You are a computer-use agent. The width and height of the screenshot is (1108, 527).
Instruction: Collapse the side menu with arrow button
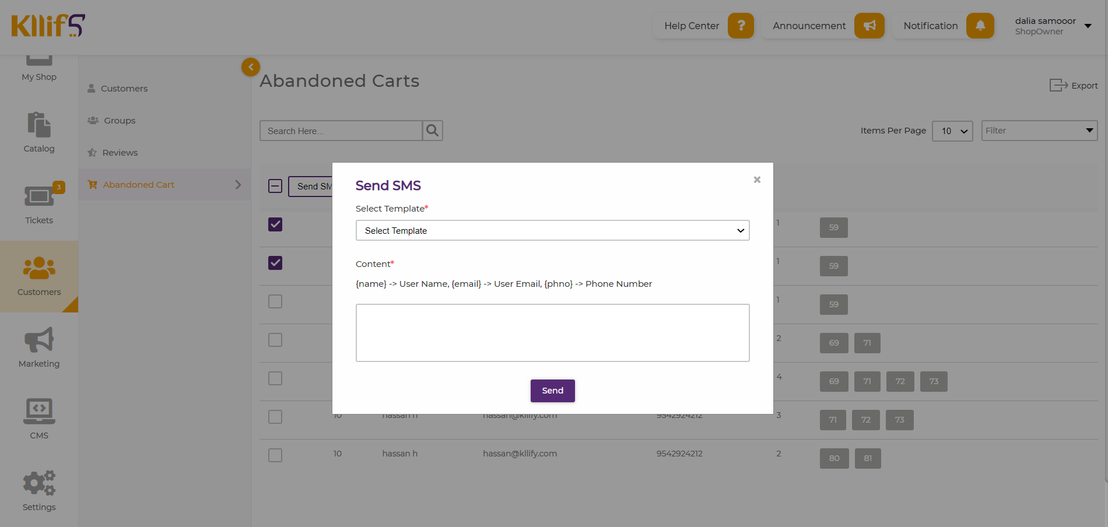tap(251, 67)
